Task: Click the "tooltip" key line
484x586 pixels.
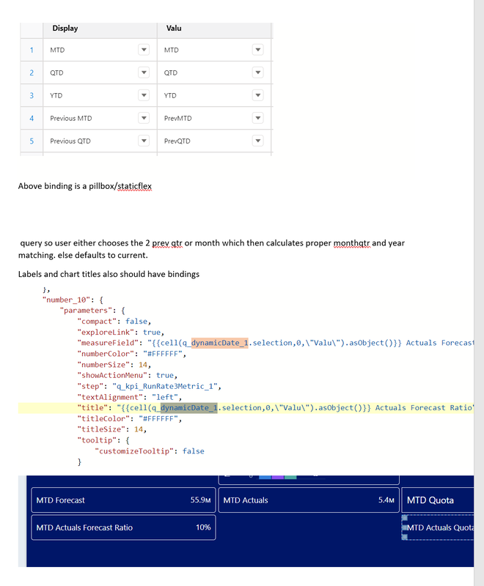Action: pyautogui.click(x=103, y=440)
